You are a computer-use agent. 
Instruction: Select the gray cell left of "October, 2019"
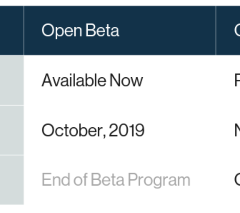click(x=12, y=130)
